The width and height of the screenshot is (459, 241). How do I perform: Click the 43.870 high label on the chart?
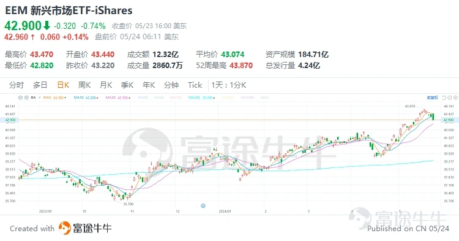click(x=410, y=106)
